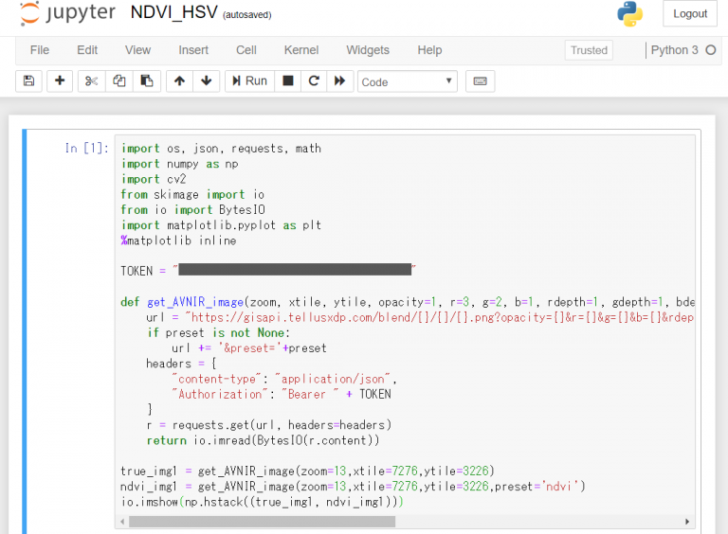The width and height of the screenshot is (728, 534).
Task: Open the Edit menu
Action: (x=87, y=50)
